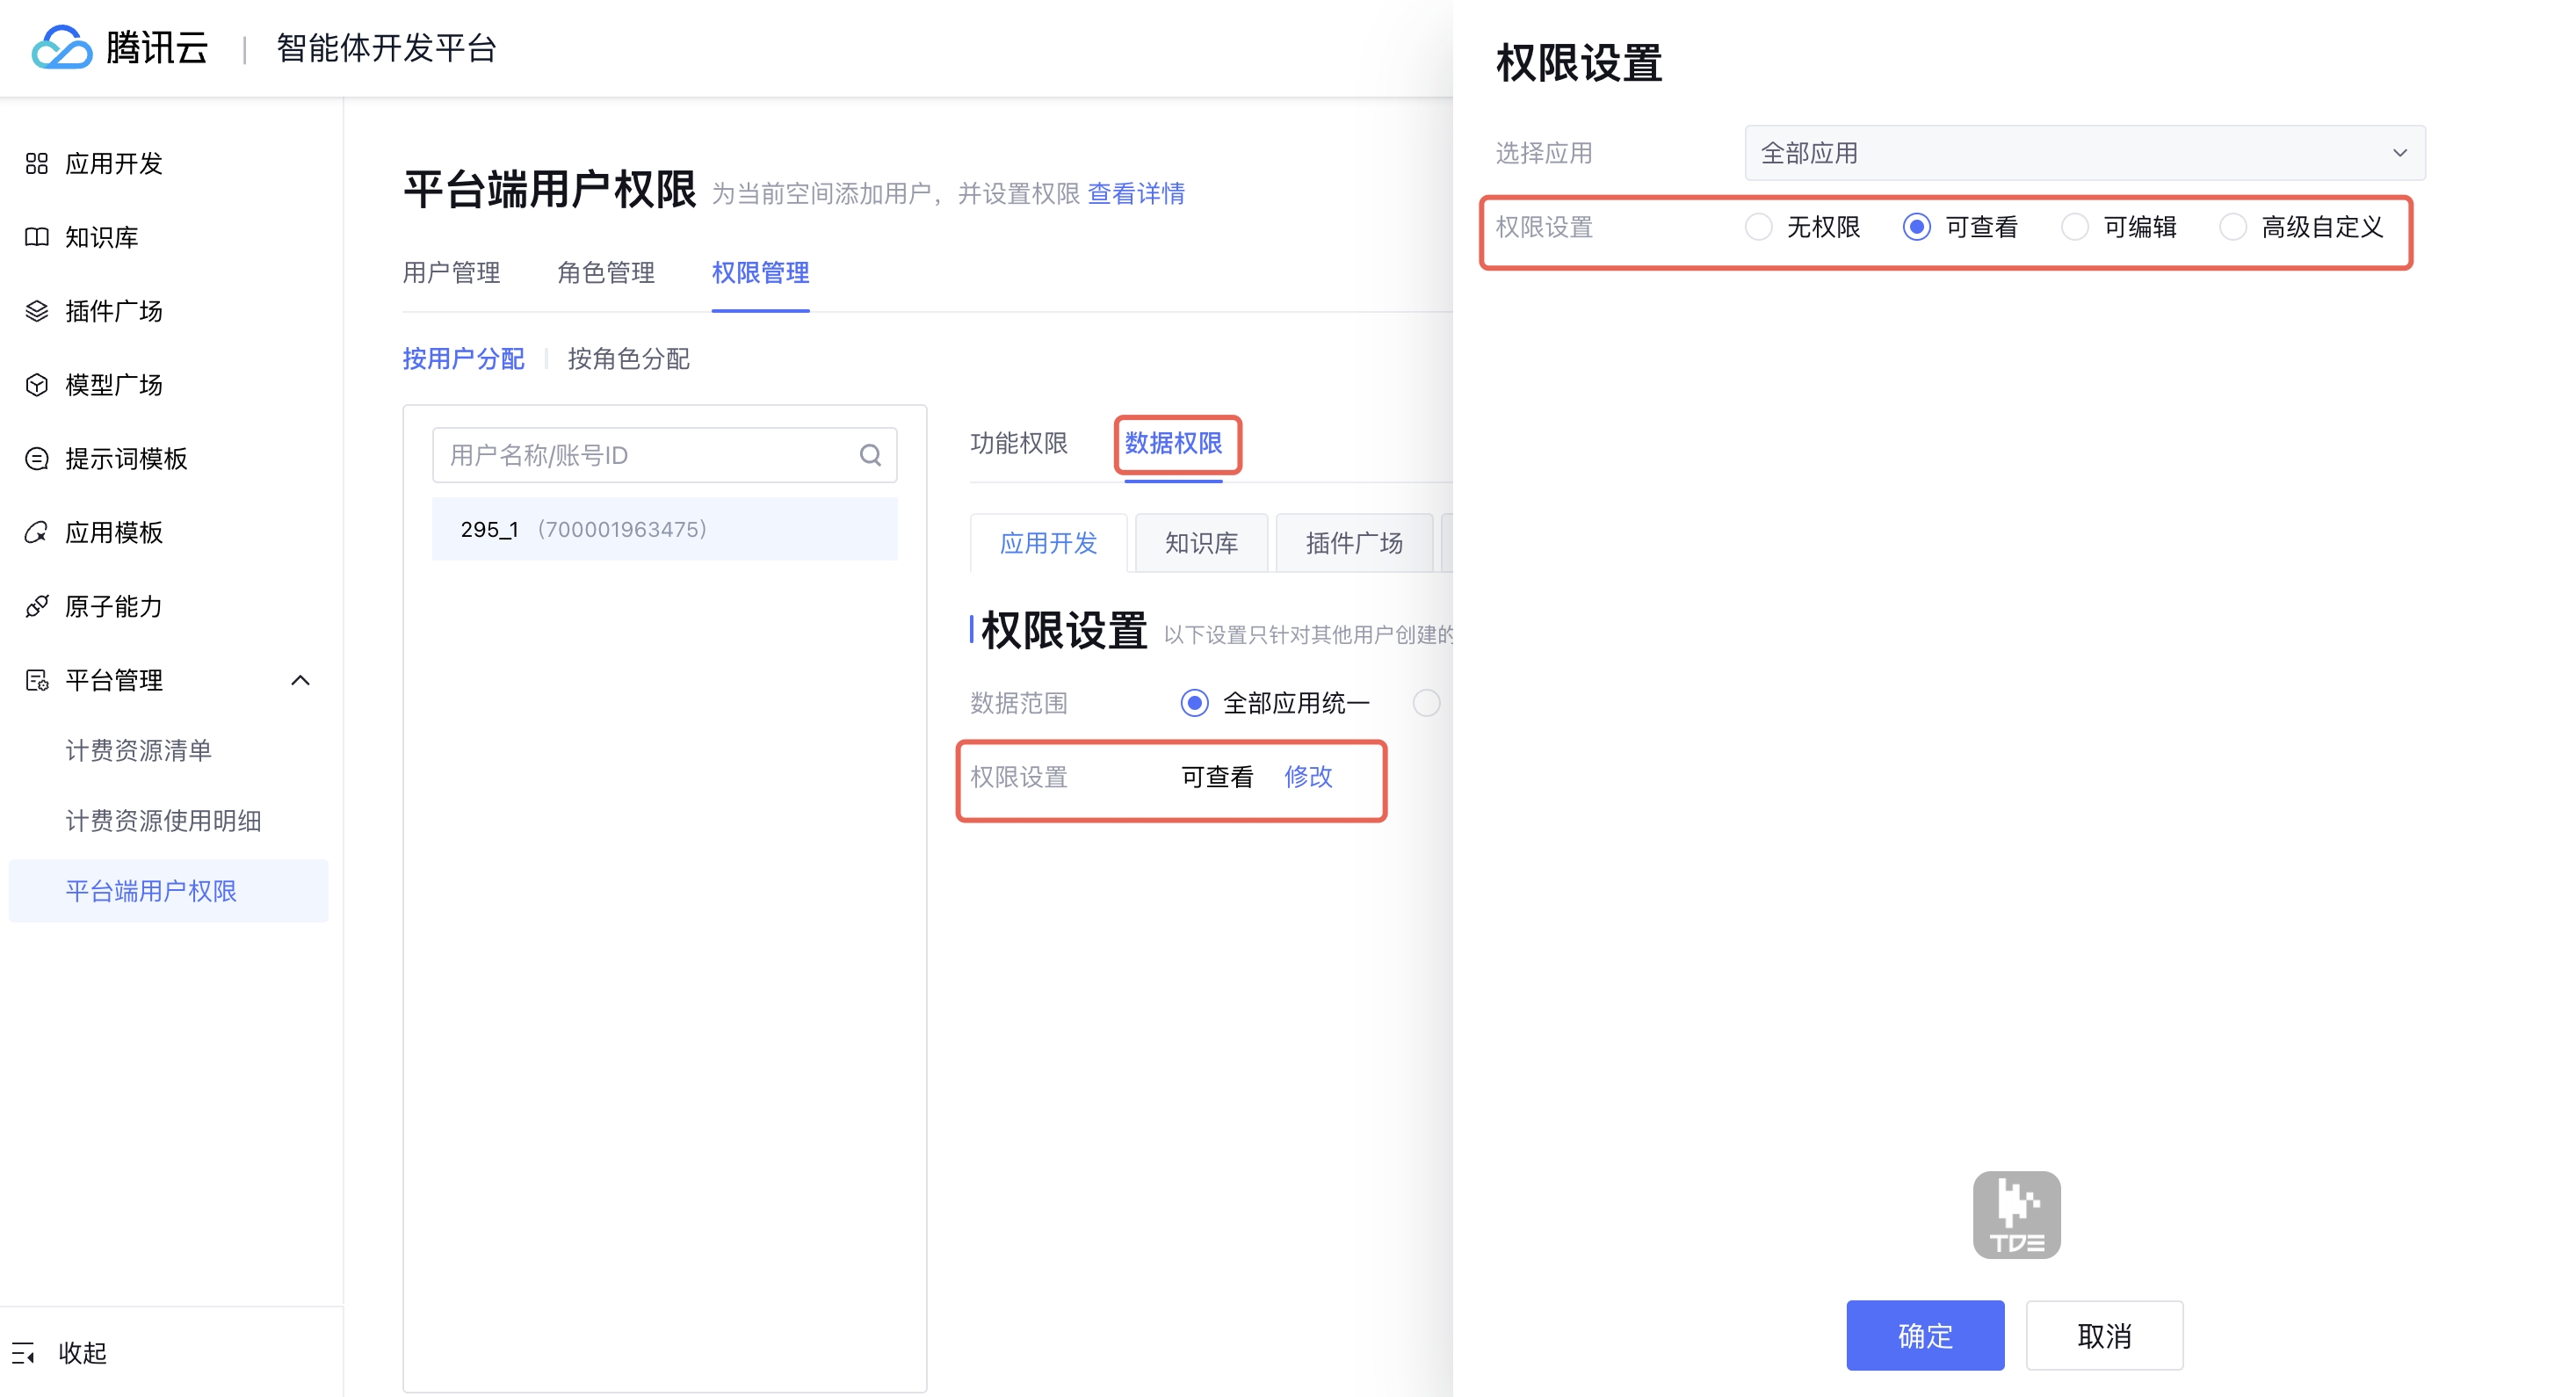Select the 高级自定义 radio option
This screenshot has height=1397, width=2576.
tap(2233, 227)
